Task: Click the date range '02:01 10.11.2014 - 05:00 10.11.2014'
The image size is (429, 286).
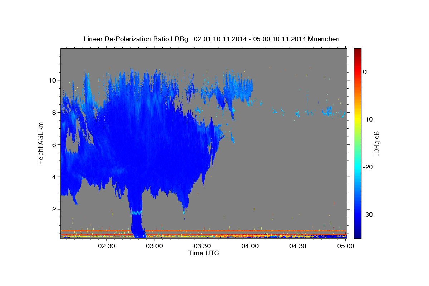Action: [250, 39]
